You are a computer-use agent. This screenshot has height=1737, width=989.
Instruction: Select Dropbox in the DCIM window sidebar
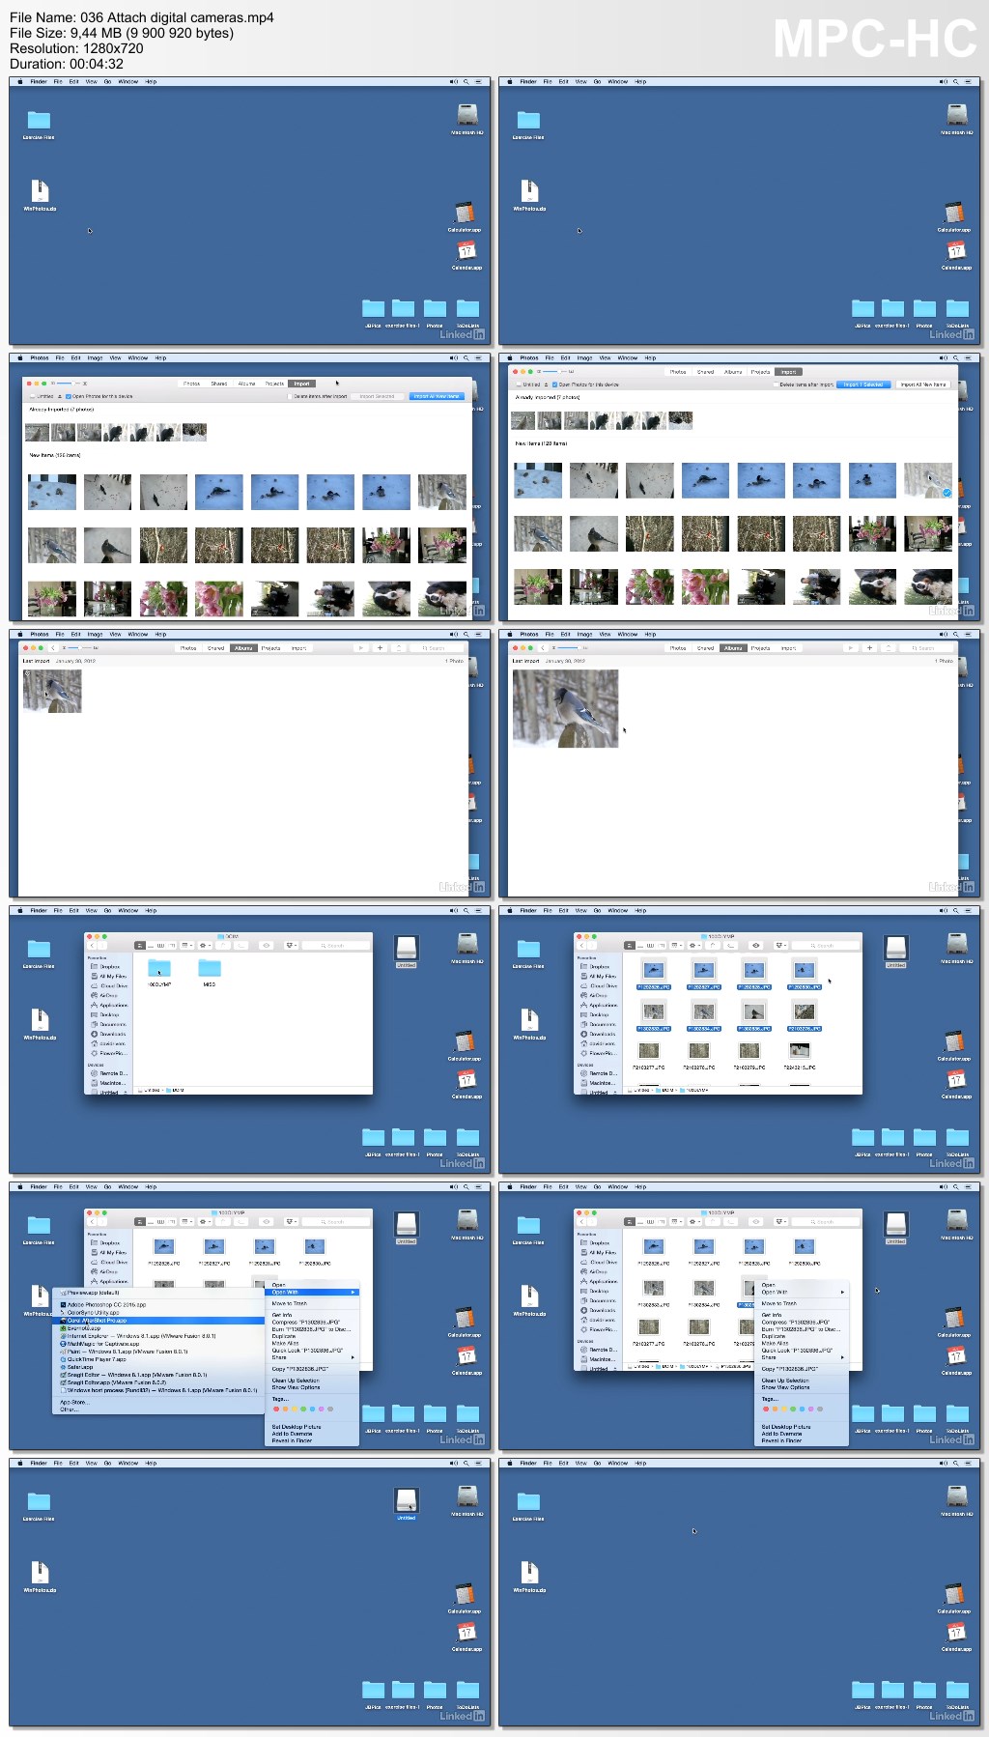(109, 966)
